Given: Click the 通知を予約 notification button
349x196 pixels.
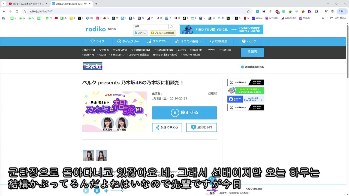Looking at the screenshot, I should coord(201,127).
